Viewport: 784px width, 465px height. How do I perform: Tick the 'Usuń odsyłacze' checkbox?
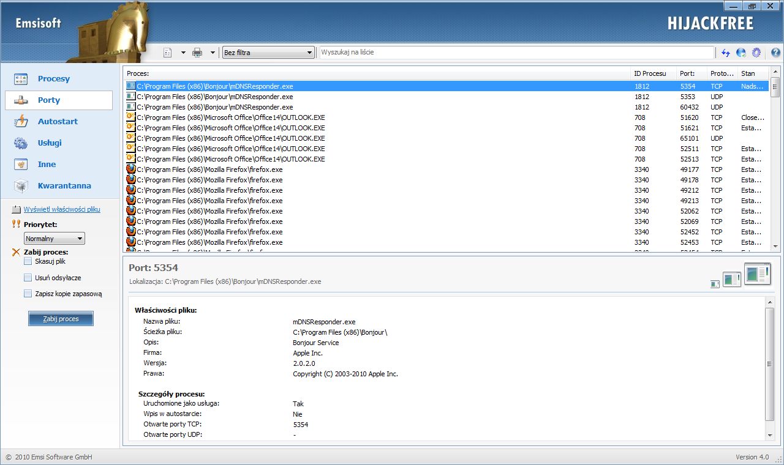[x=28, y=278]
